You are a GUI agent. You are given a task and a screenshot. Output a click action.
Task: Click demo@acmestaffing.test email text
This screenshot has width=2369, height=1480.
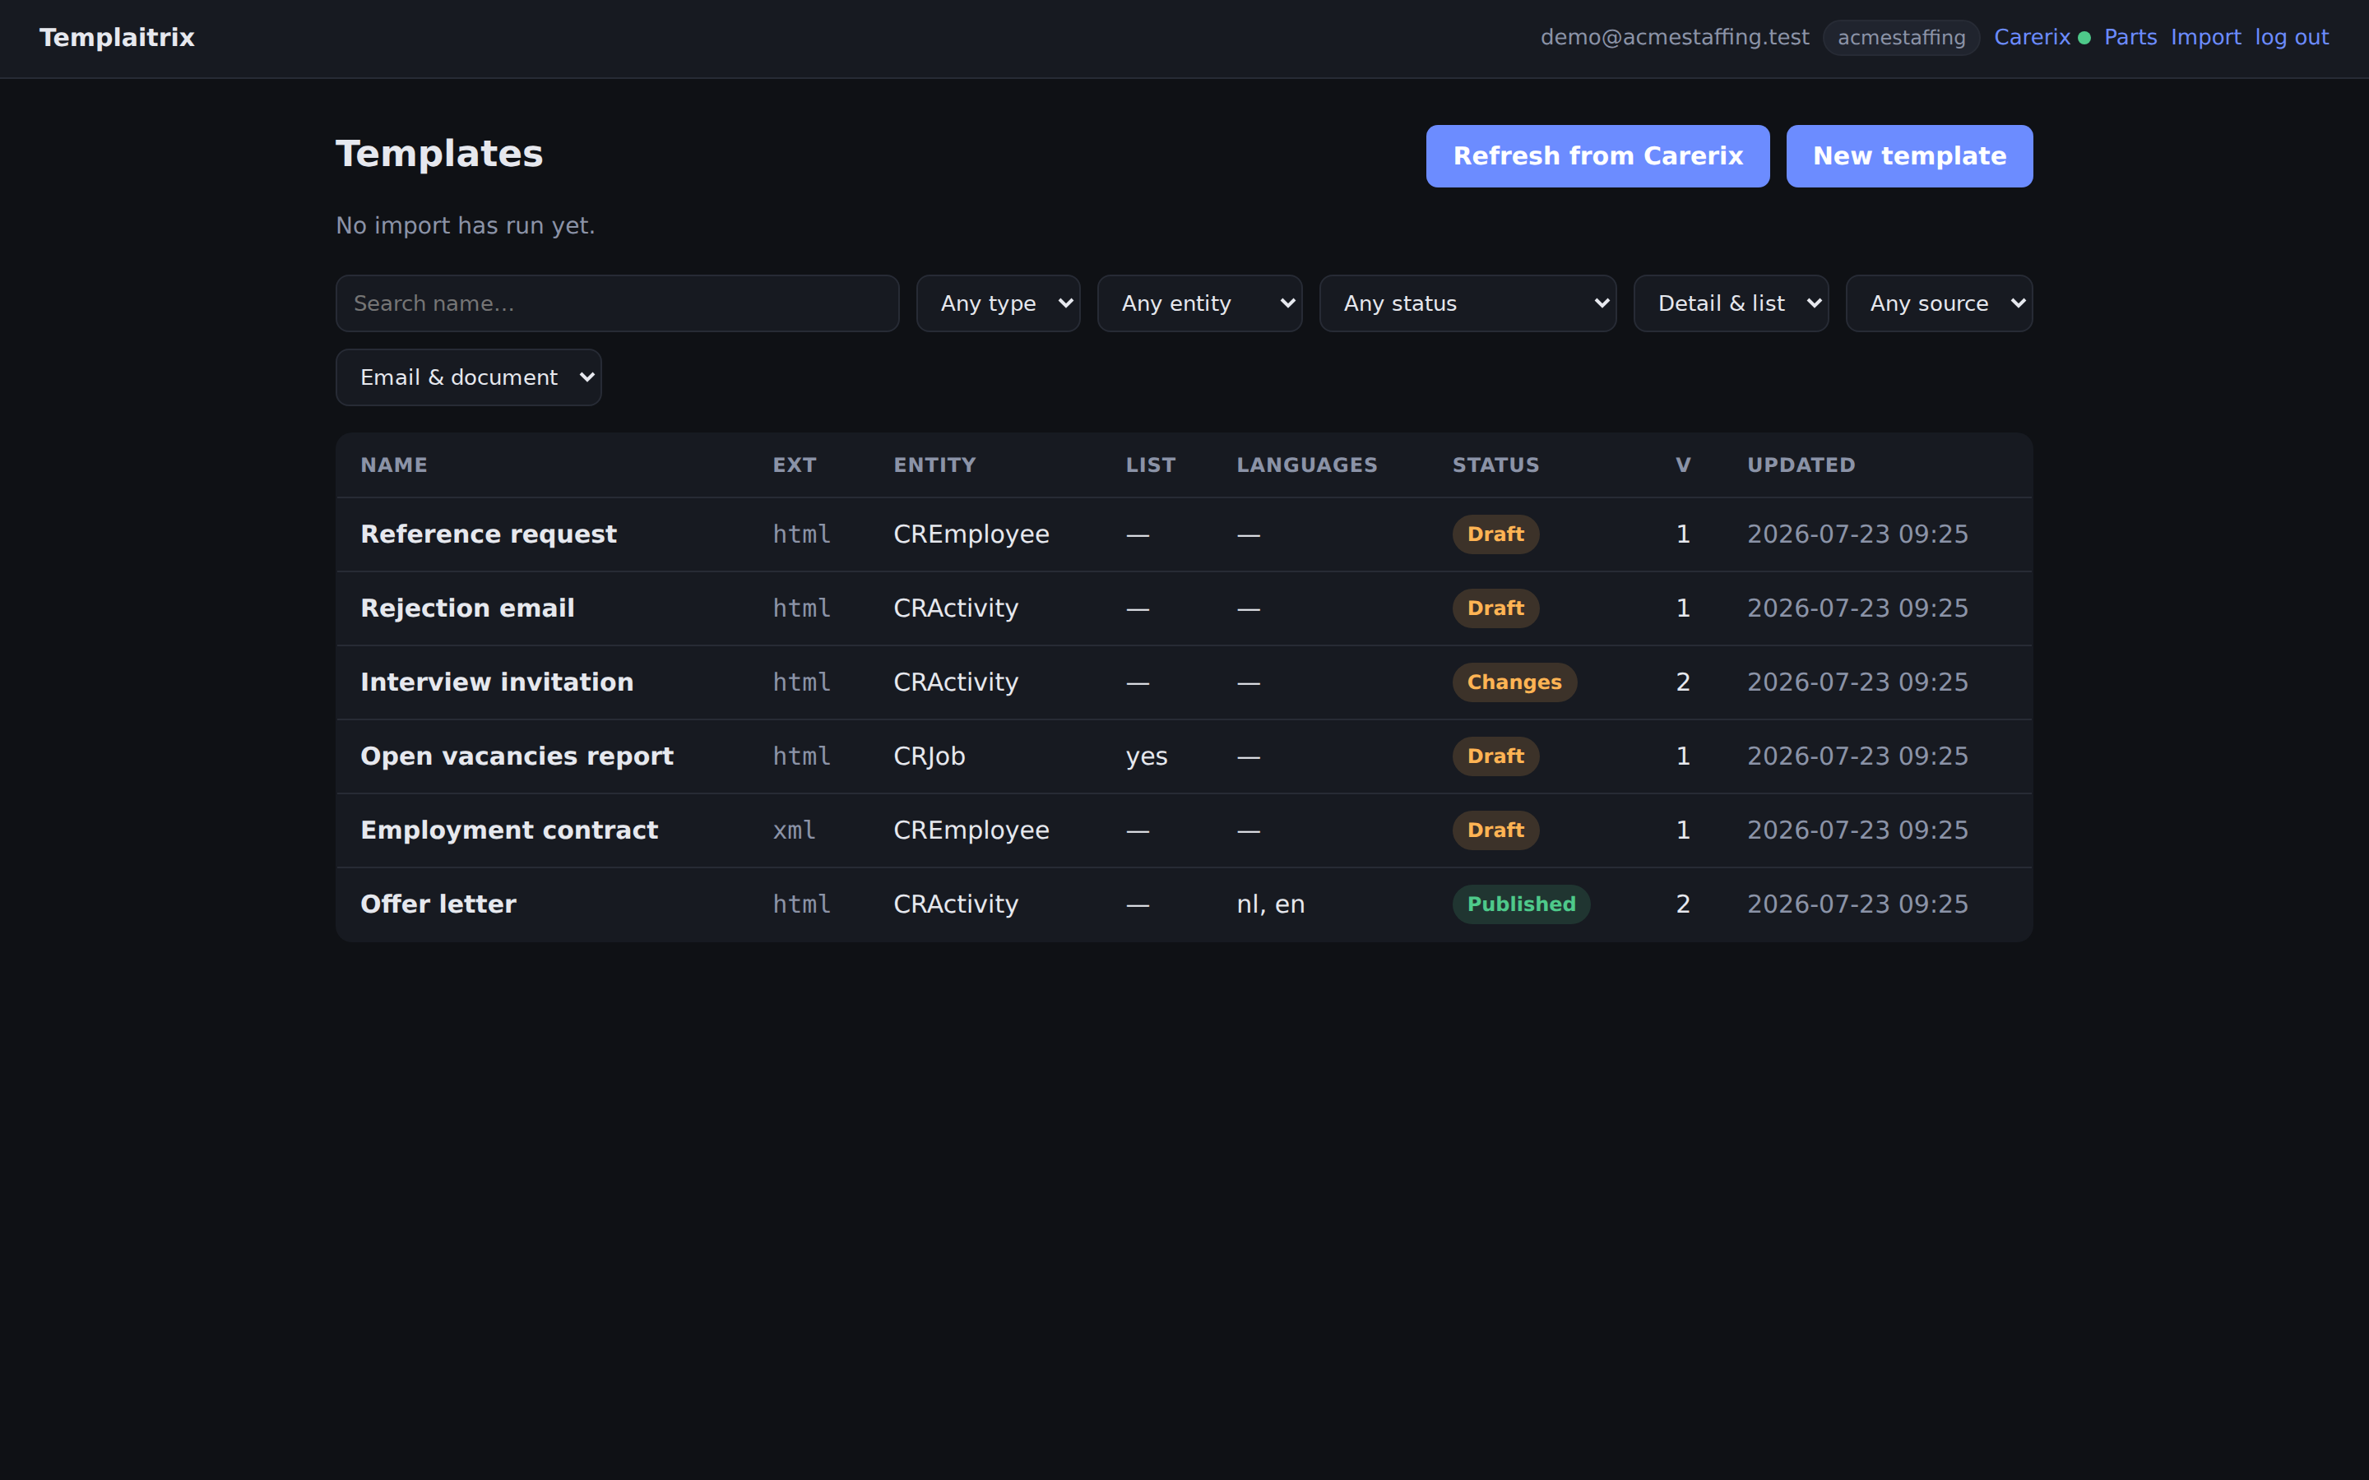click(1675, 37)
